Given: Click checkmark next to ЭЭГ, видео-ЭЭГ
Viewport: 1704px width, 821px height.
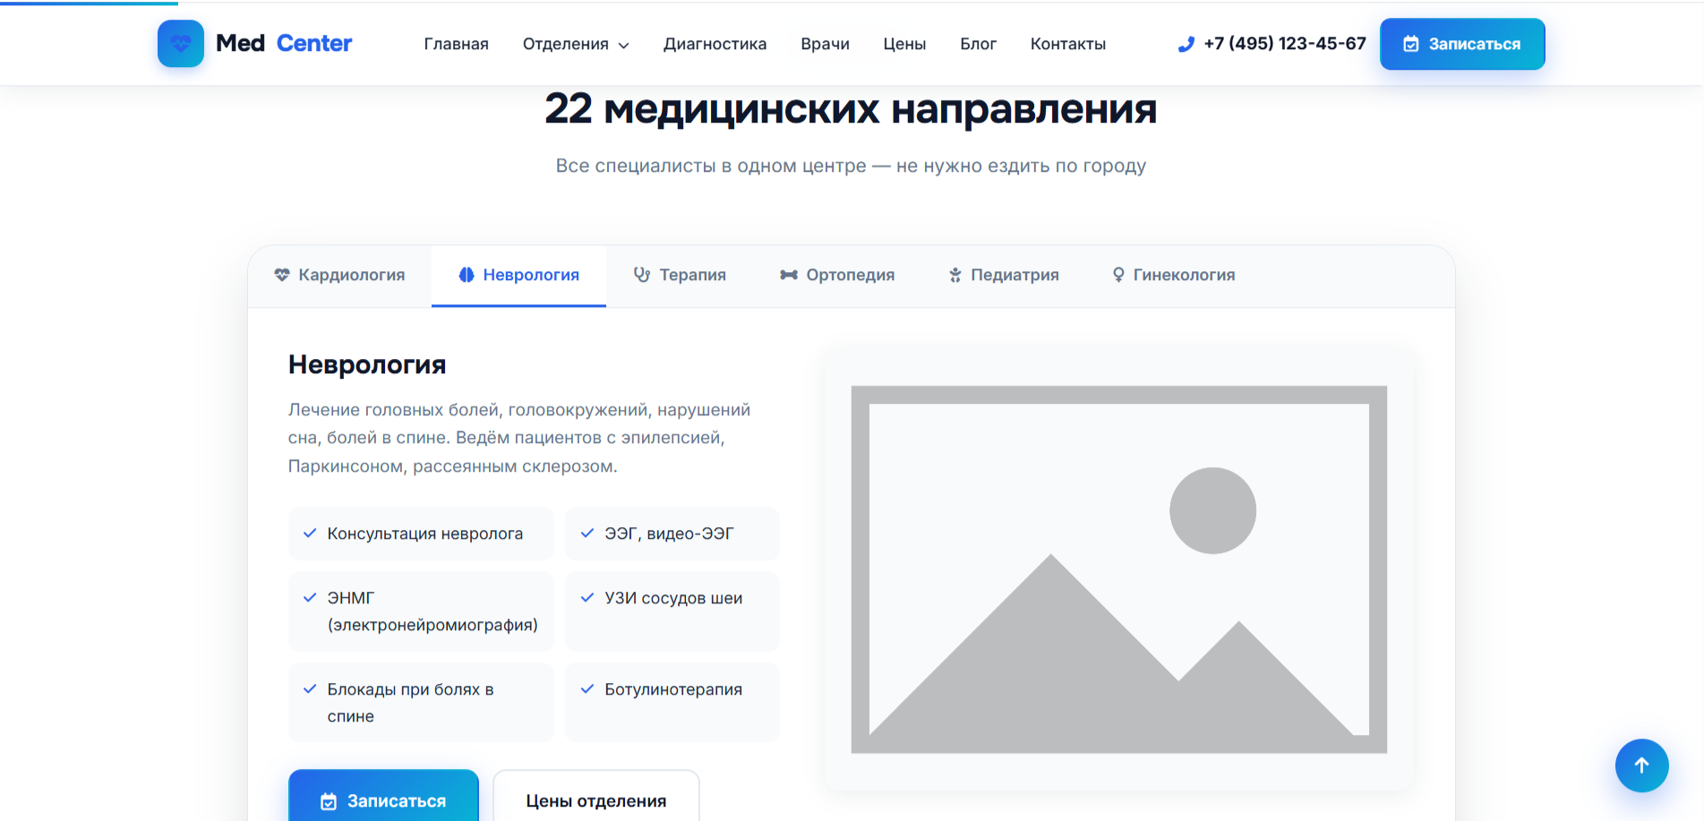Looking at the screenshot, I should (x=587, y=534).
